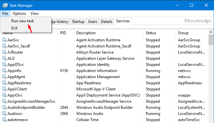214x123 pixels.
Task: Click the AllJoyn Router Service description
Action: click(95, 52)
